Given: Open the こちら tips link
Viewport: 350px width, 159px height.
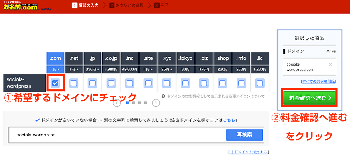Looking at the screenshot, I should point(229,120).
